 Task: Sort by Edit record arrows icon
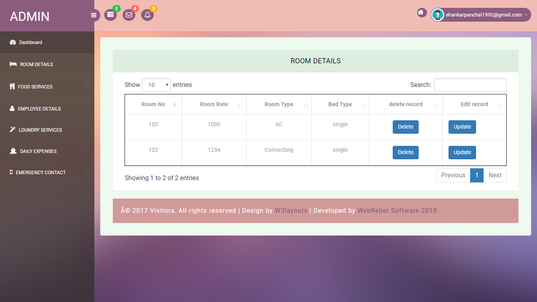click(500, 106)
